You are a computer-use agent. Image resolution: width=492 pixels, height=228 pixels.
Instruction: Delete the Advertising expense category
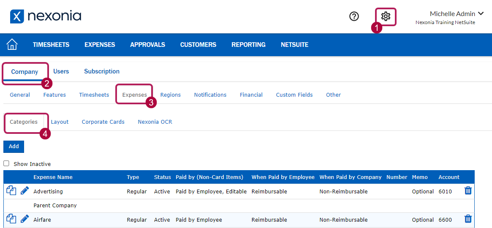(468, 191)
